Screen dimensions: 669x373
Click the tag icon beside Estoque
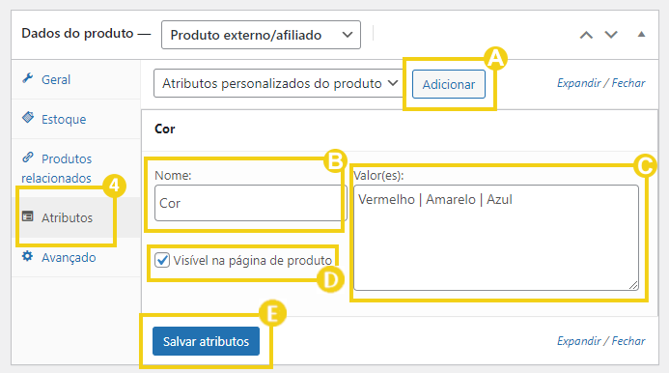coord(28,118)
